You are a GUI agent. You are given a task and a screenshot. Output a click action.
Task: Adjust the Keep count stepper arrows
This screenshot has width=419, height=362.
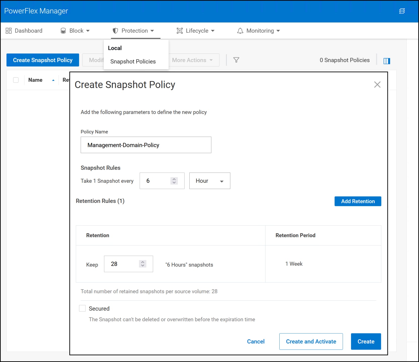(x=143, y=264)
